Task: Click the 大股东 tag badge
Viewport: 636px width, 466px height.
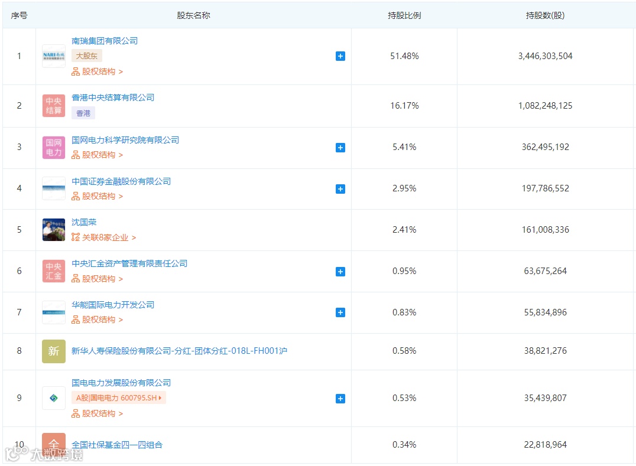Action: click(87, 56)
